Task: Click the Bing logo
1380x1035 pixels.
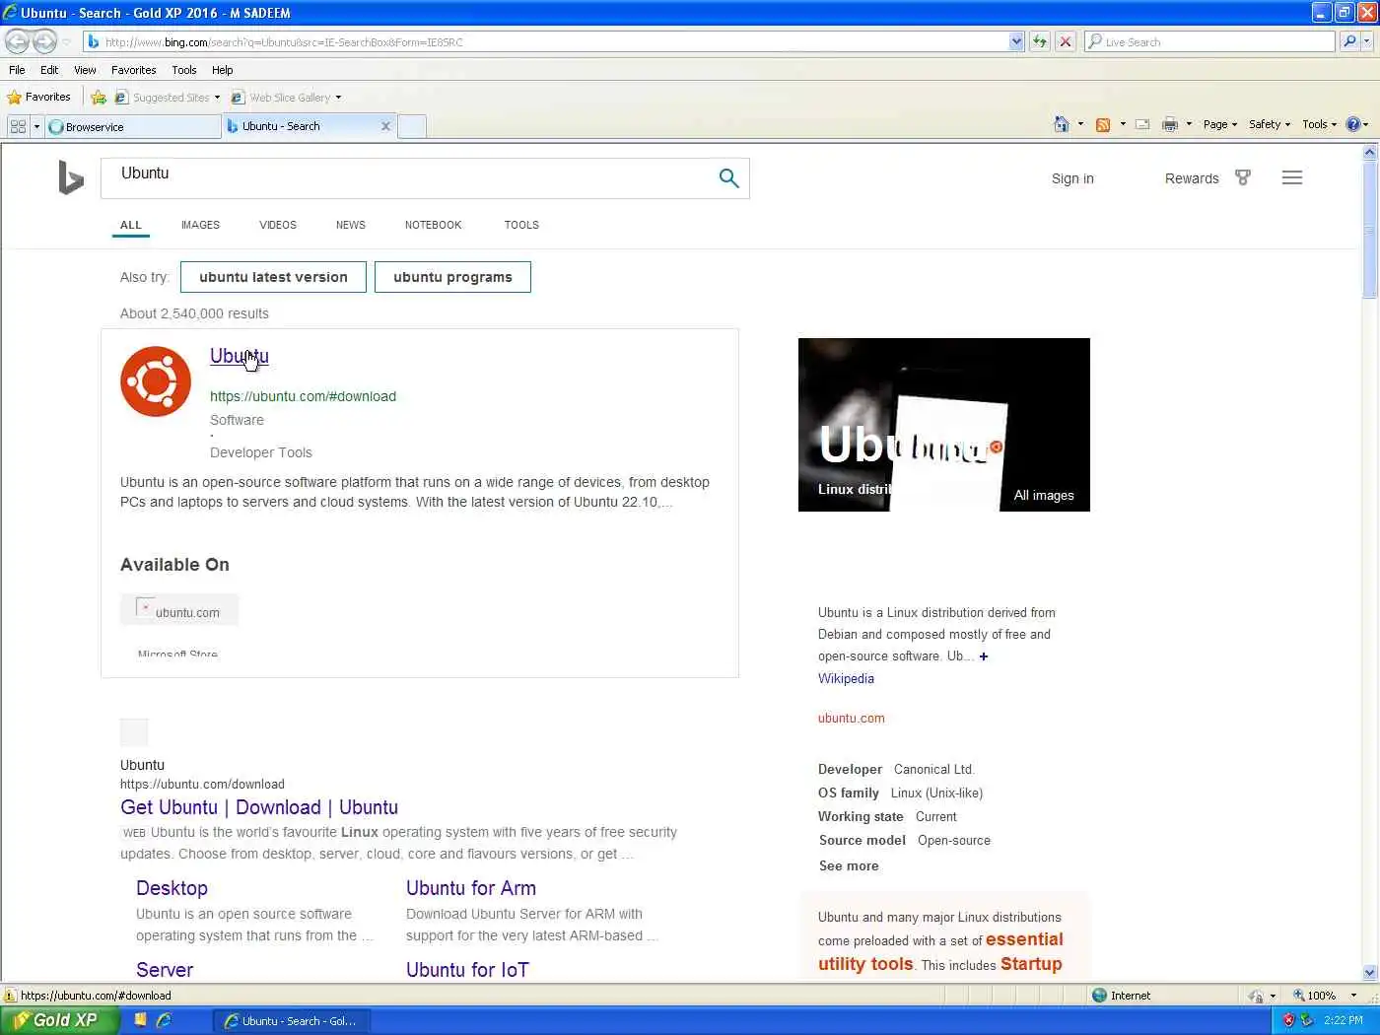Action: coord(70,177)
